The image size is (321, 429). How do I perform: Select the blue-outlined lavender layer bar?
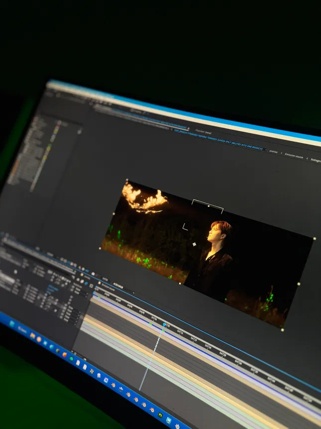208,355
